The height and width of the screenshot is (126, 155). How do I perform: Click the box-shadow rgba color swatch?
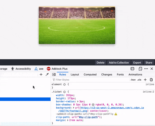[93, 104]
